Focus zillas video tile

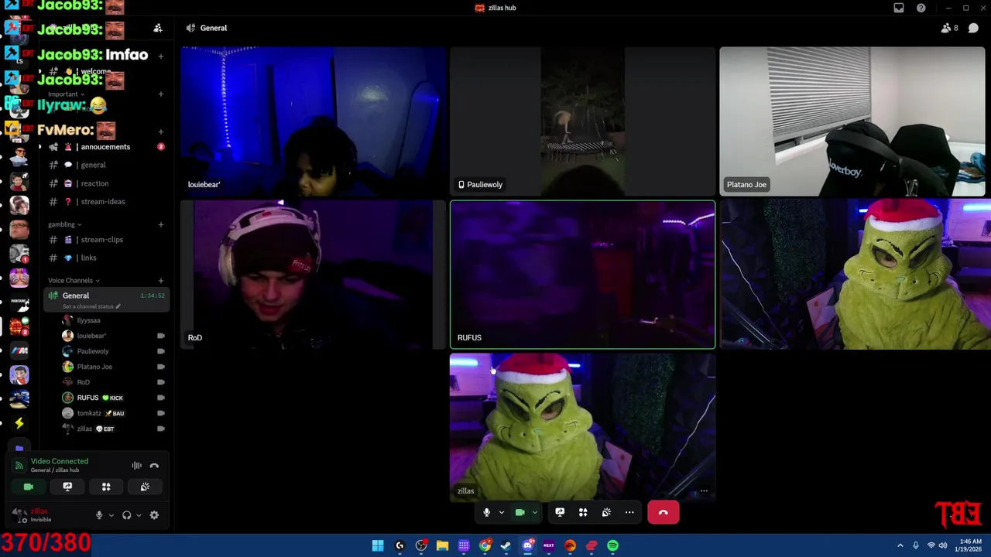tap(583, 428)
